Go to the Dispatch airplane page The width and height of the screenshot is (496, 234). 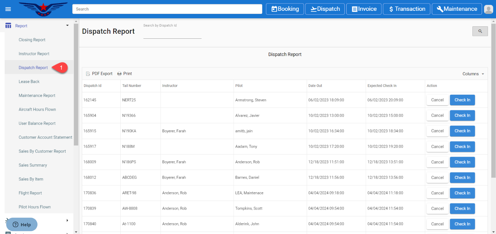pyautogui.click(x=325, y=9)
